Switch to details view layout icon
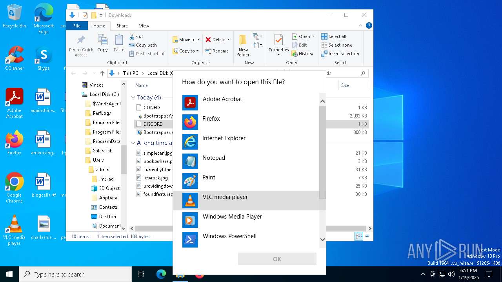The height and width of the screenshot is (282, 502). [x=359, y=236]
